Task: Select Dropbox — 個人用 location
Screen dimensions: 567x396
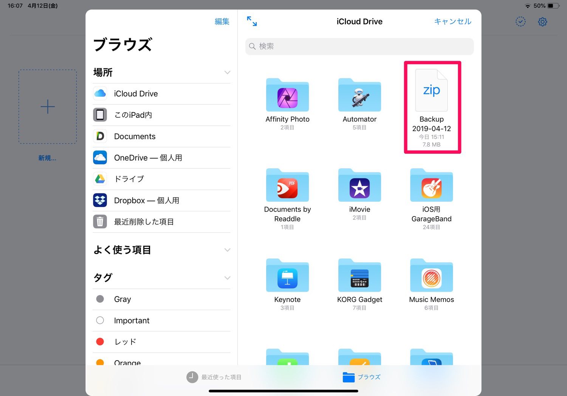Action: pos(162,200)
